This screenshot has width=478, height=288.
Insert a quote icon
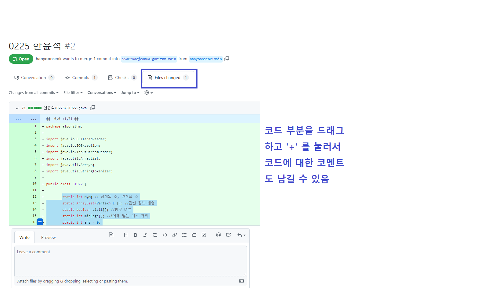[x=155, y=235]
